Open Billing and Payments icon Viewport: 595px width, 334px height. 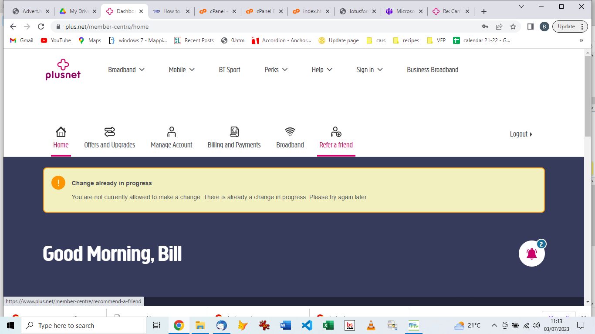234,132
